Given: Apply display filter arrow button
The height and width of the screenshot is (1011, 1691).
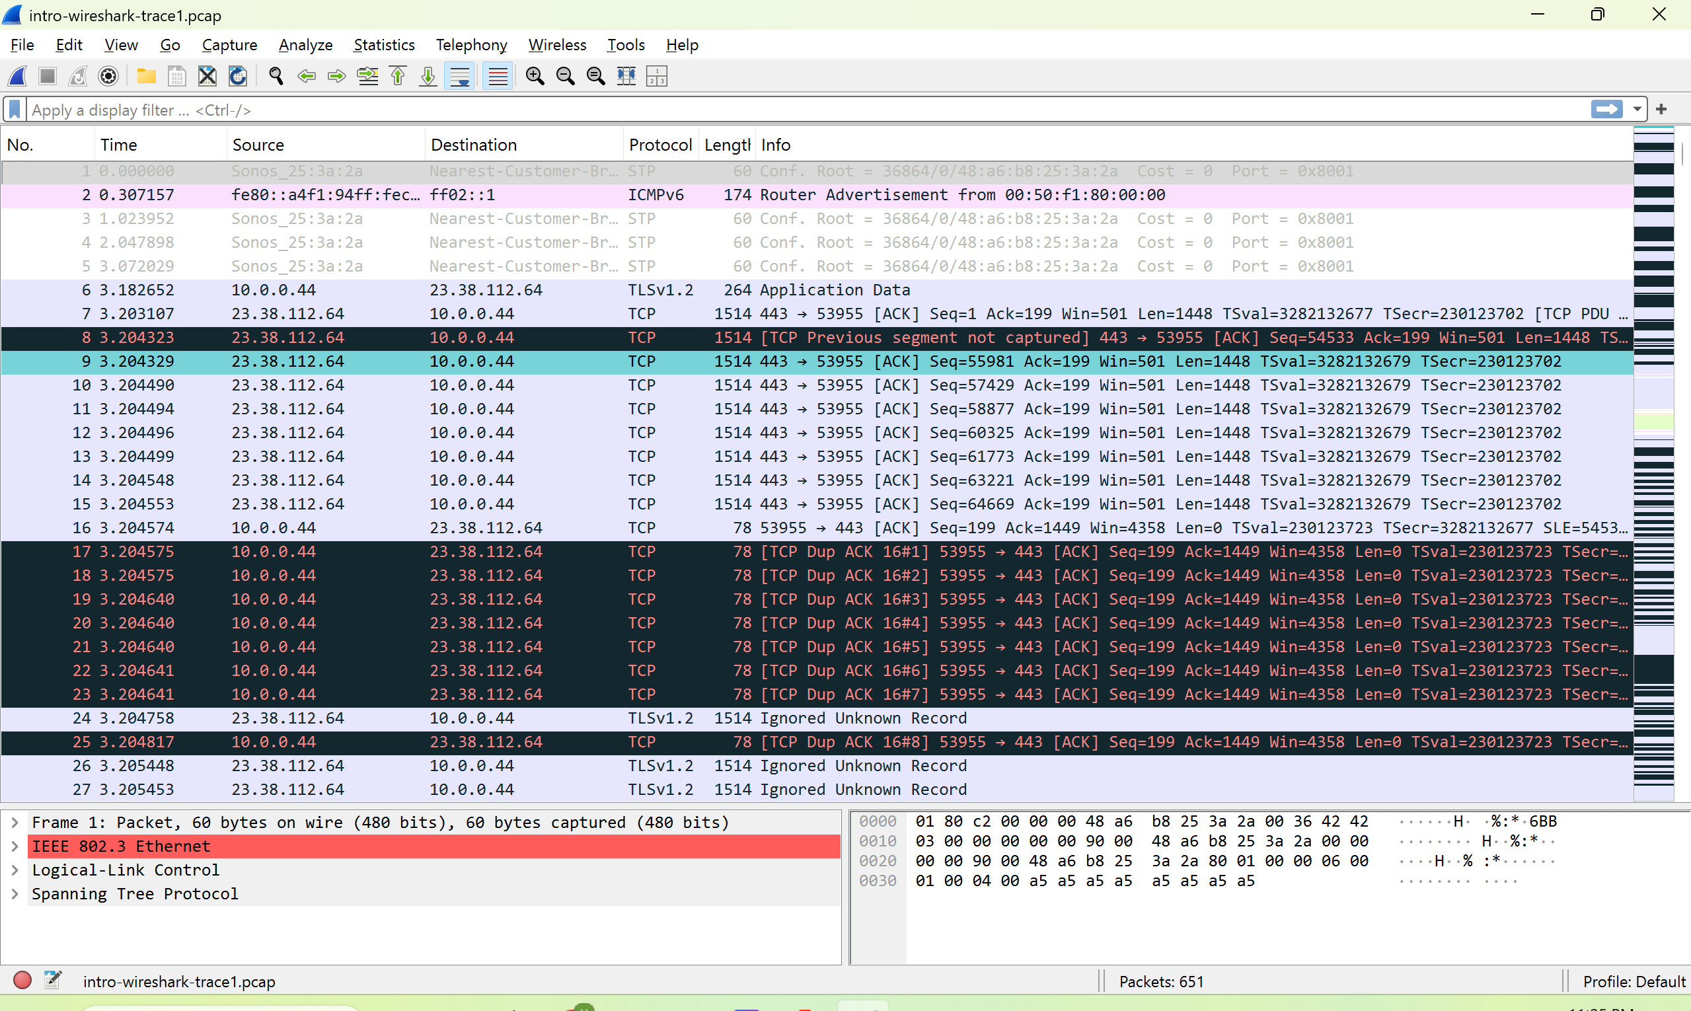Looking at the screenshot, I should click(1607, 109).
